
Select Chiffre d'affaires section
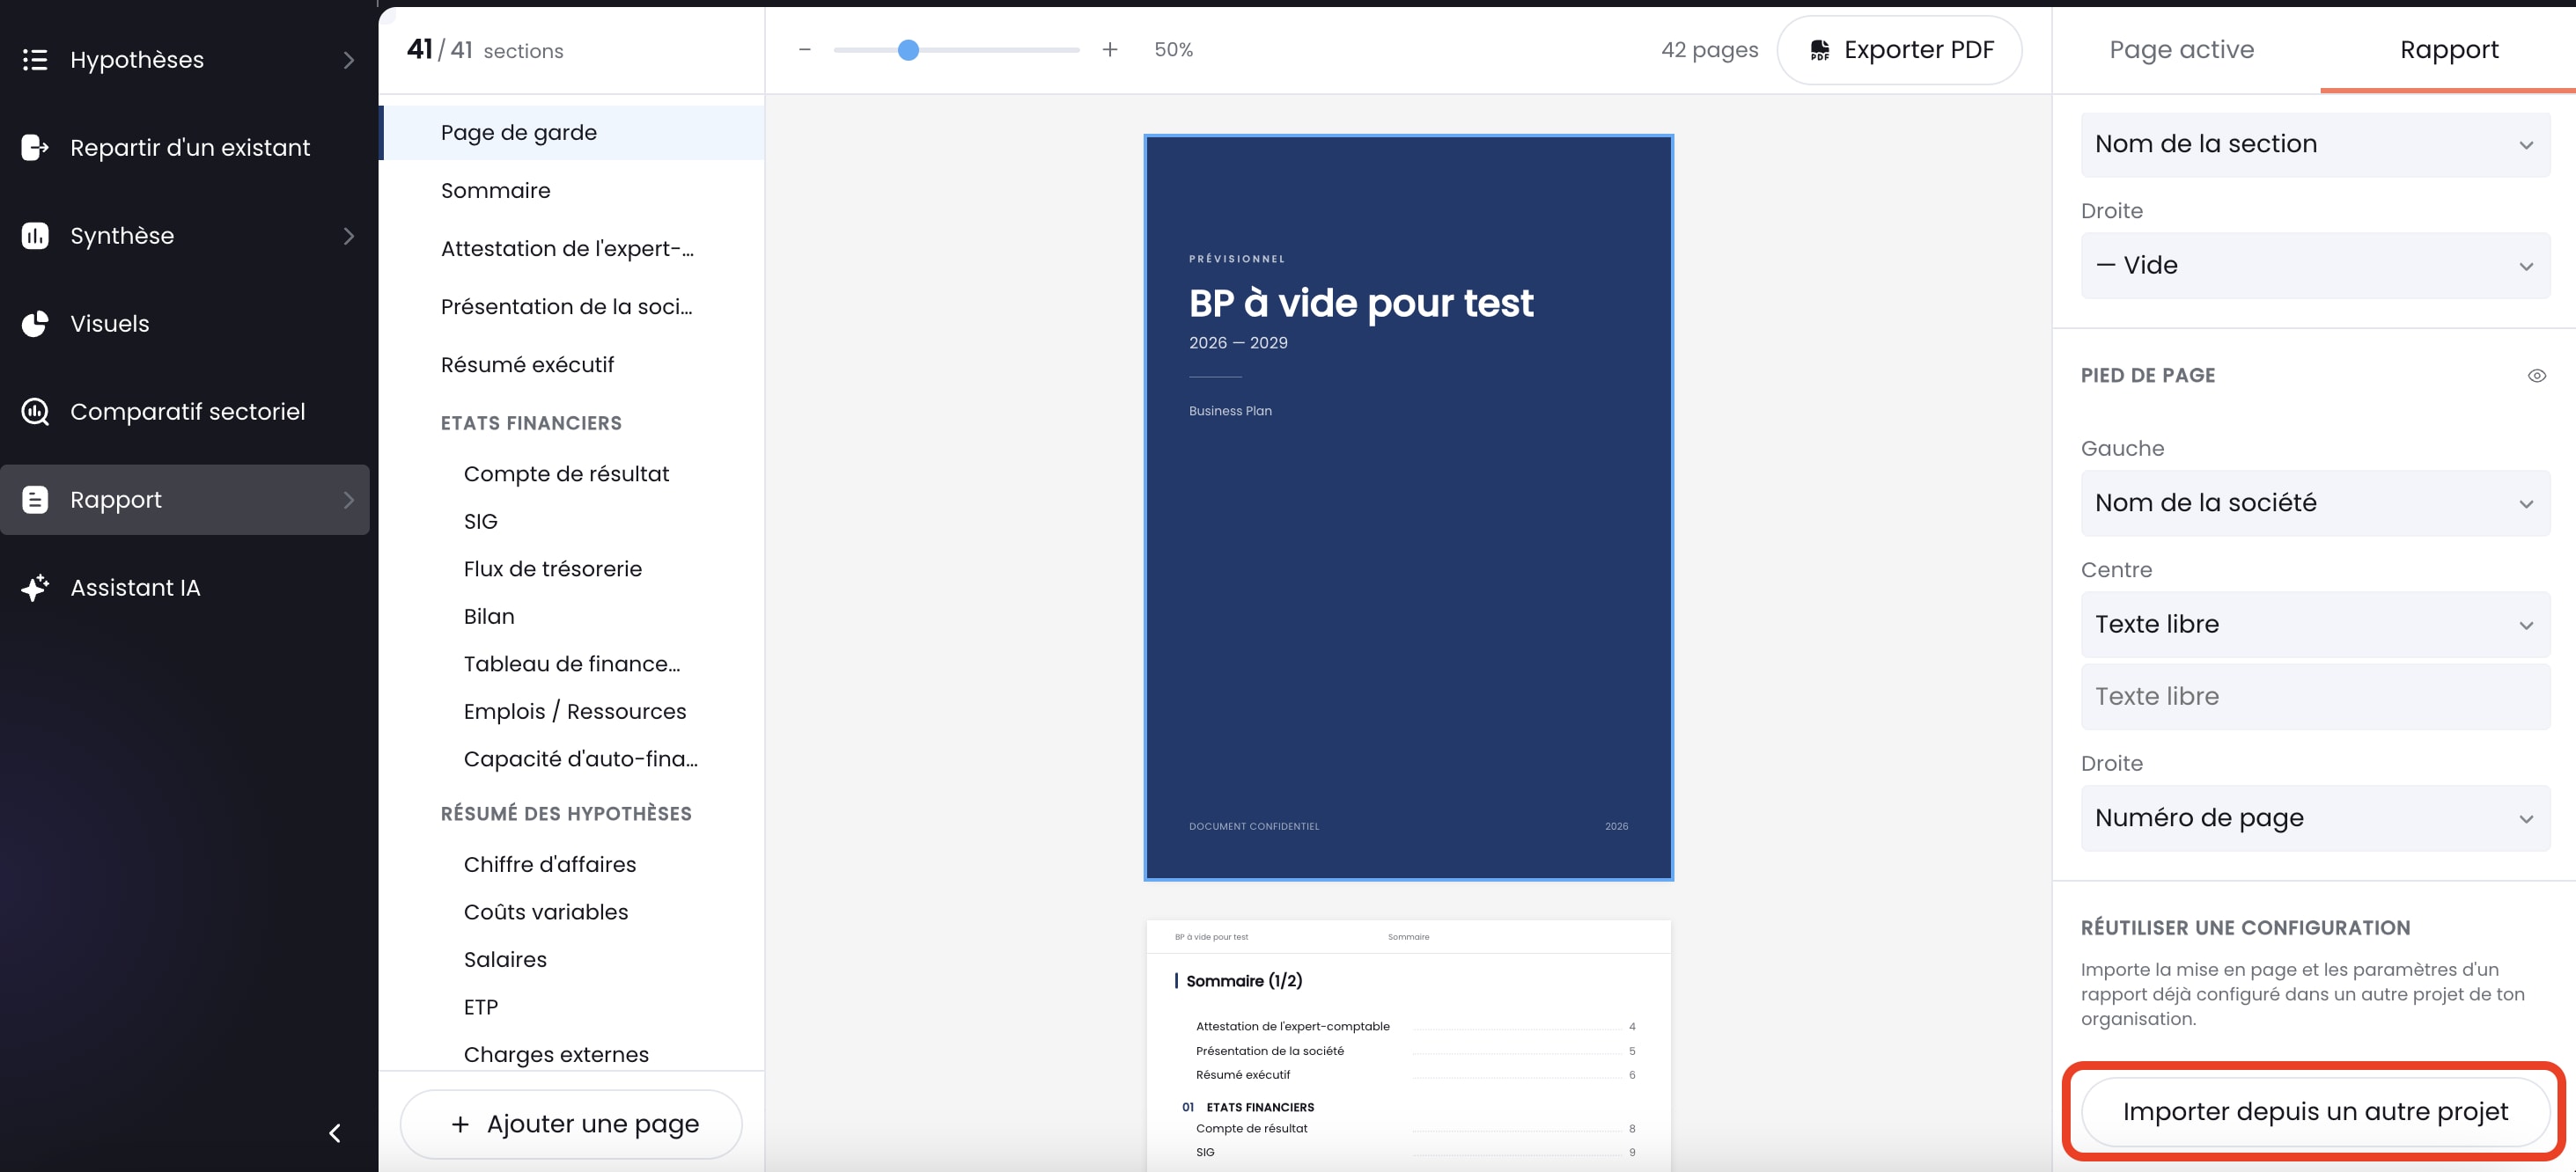pos(573,864)
